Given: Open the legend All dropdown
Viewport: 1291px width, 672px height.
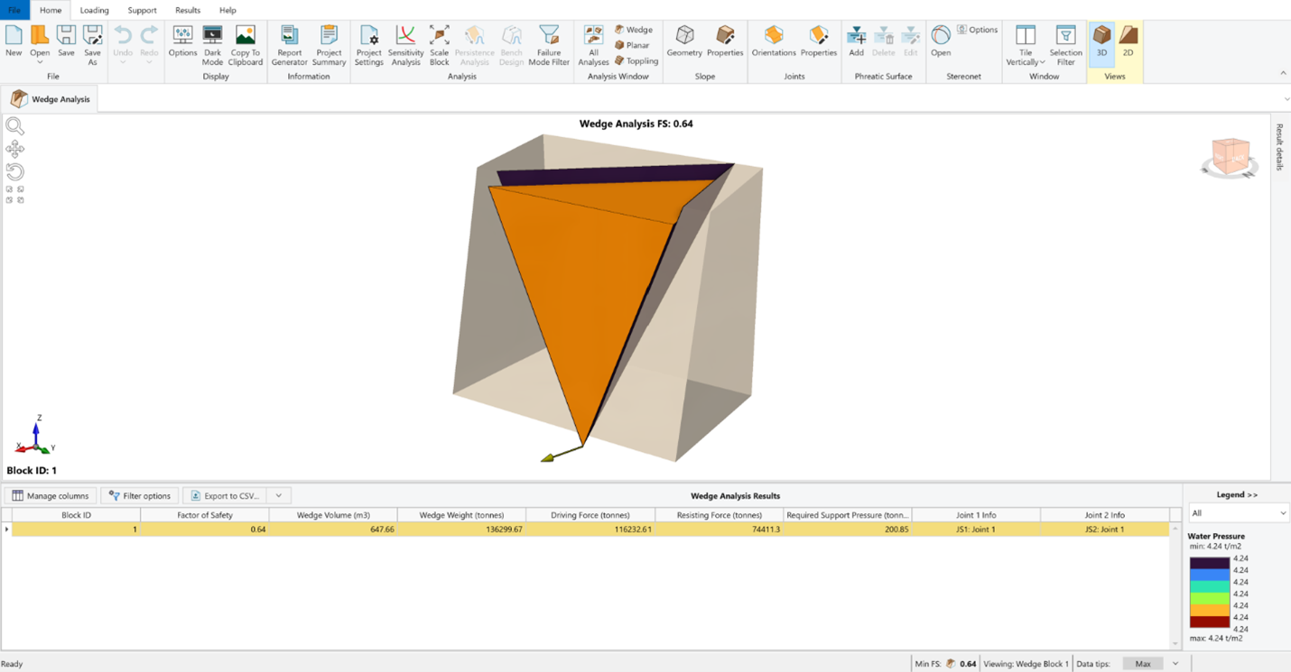Looking at the screenshot, I should pos(1239,513).
